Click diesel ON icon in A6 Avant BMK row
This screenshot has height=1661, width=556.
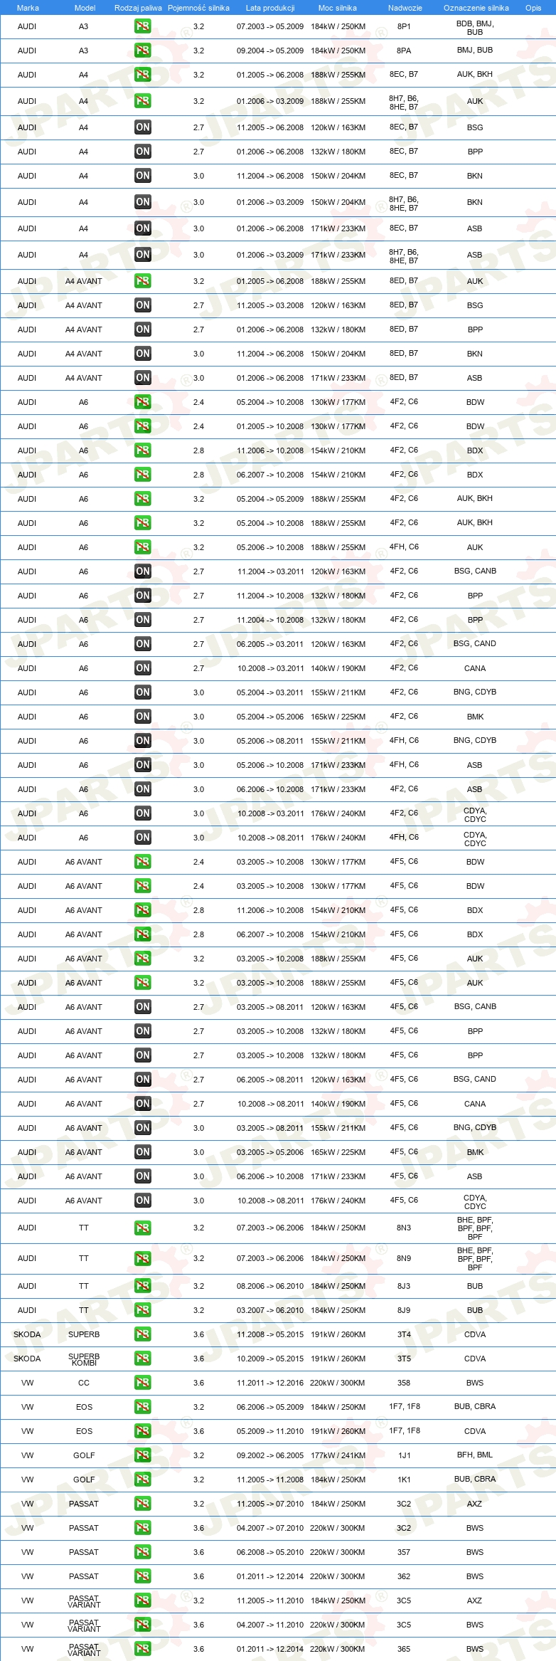[x=142, y=1152]
